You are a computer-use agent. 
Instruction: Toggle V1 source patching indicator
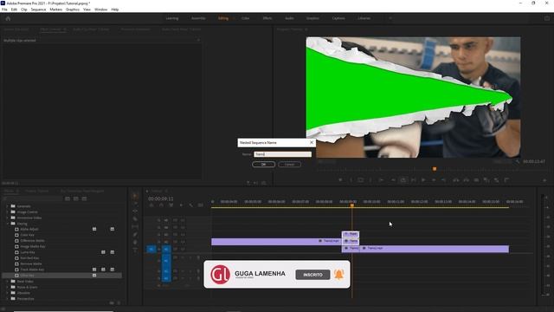(151, 249)
